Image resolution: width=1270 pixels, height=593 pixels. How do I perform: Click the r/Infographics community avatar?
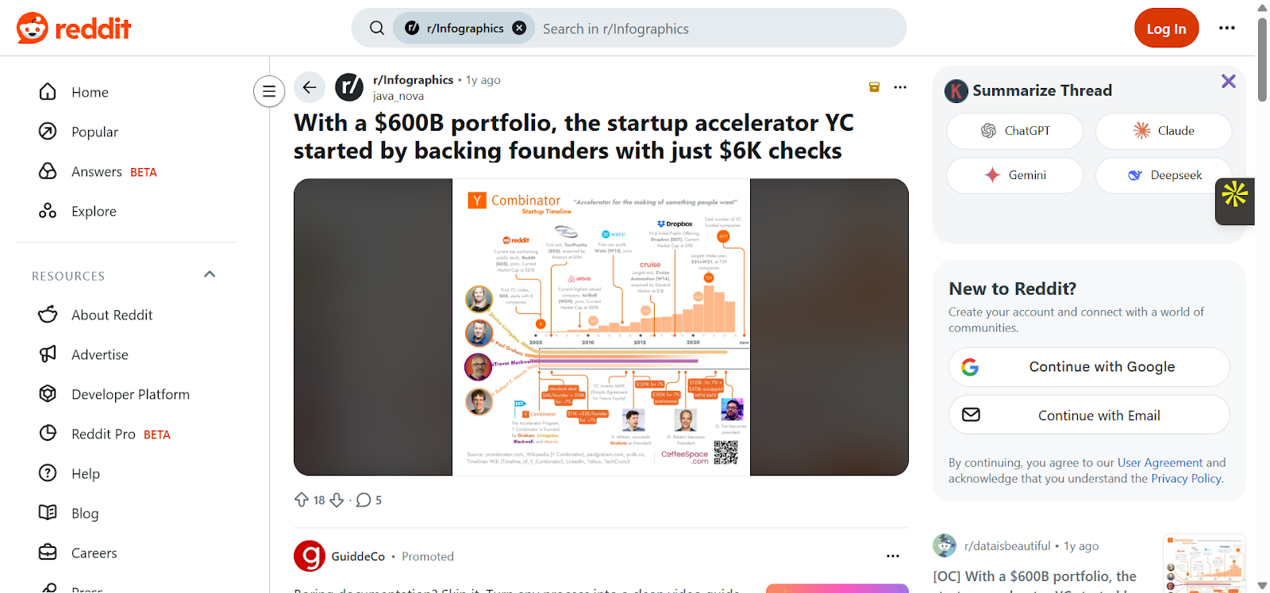tap(349, 87)
